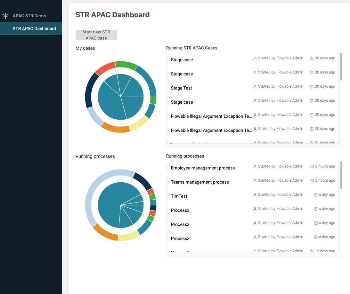Click the clock icon on TimTest row
This screenshot has height=294, width=350.
point(316,195)
